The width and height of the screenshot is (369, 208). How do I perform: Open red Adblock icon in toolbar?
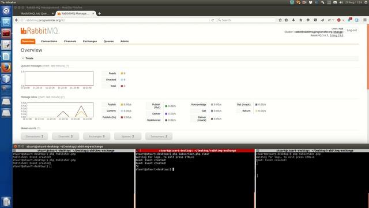click(338, 20)
